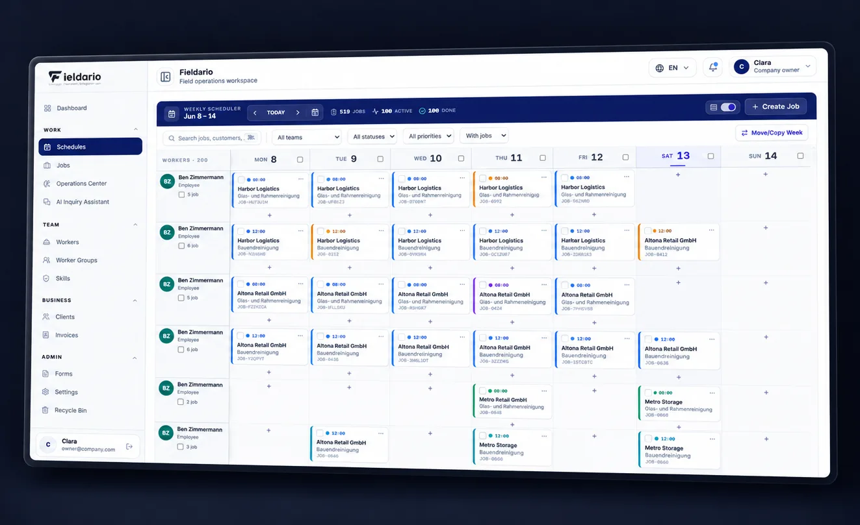Click the Create Job button

click(x=775, y=106)
